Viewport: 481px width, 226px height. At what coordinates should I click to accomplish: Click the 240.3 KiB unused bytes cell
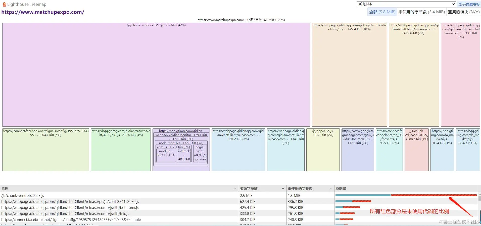pos(310,219)
